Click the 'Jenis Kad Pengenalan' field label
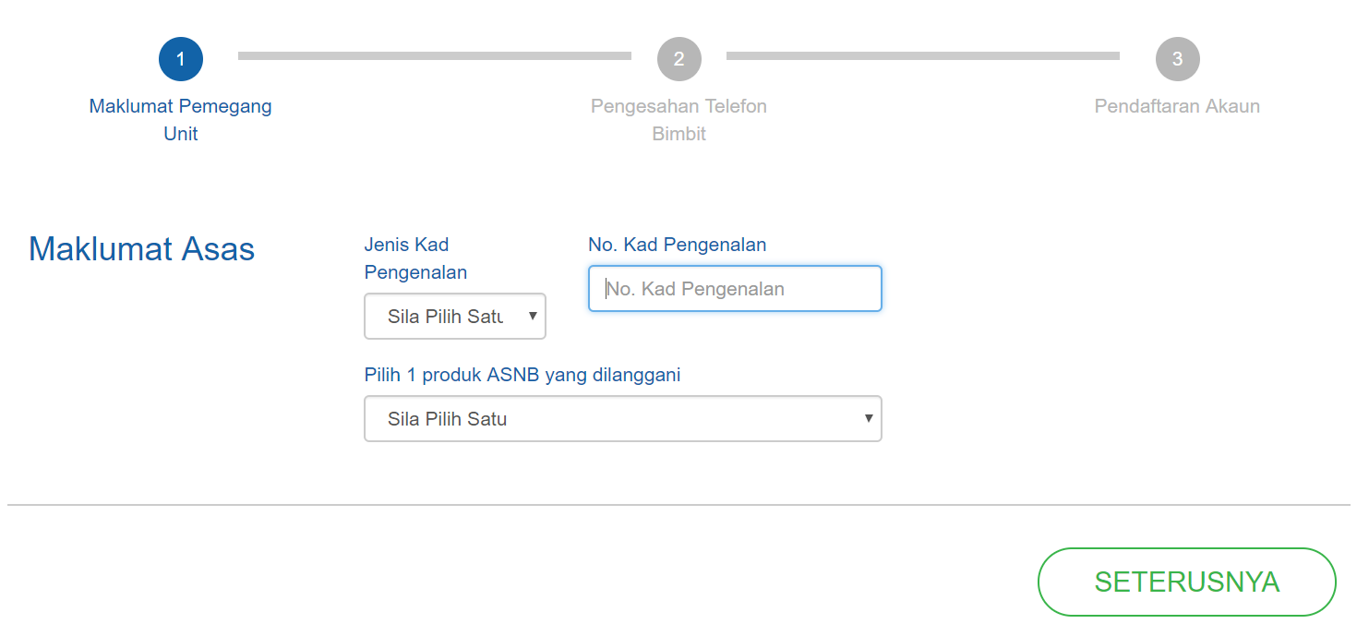Image resolution: width=1357 pixels, height=636 pixels. [415, 258]
